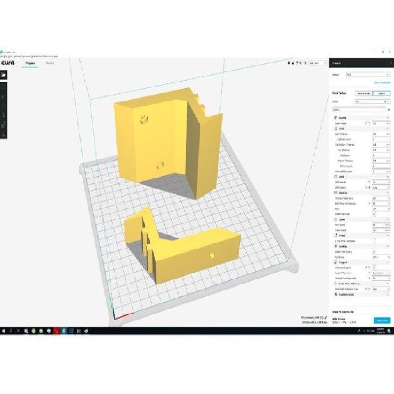Click the Infill category icon
Screen dimensions: 394x394
point(336,177)
